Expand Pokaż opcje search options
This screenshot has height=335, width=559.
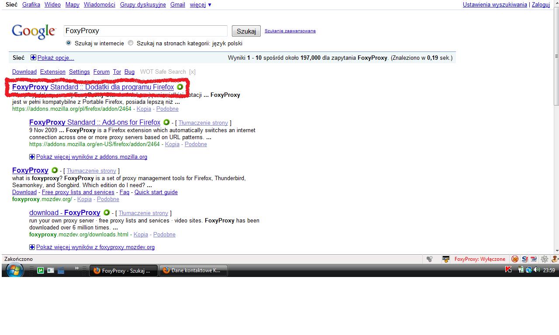[x=52, y=58]
